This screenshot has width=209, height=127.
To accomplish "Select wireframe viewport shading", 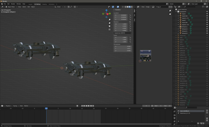I will point(125,7).
